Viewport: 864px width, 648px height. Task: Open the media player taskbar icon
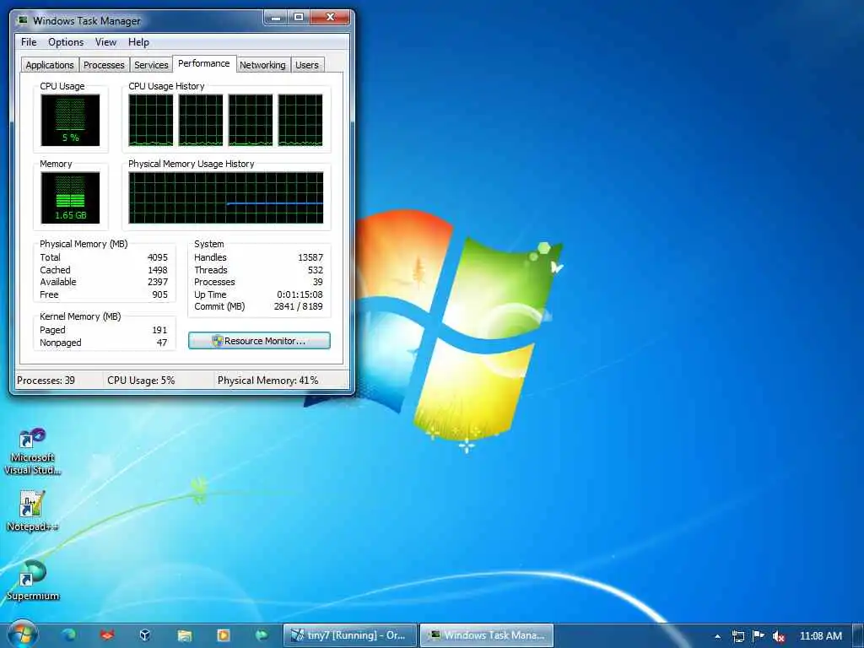point(223,635)
